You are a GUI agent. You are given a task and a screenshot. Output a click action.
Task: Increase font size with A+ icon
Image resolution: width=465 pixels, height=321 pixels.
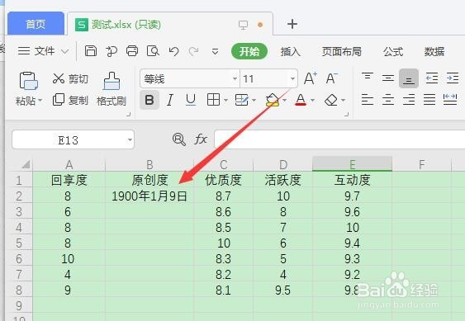311,78
